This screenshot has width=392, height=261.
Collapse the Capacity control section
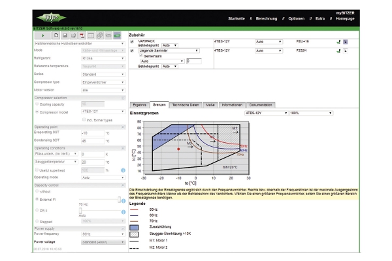point(123,185)
